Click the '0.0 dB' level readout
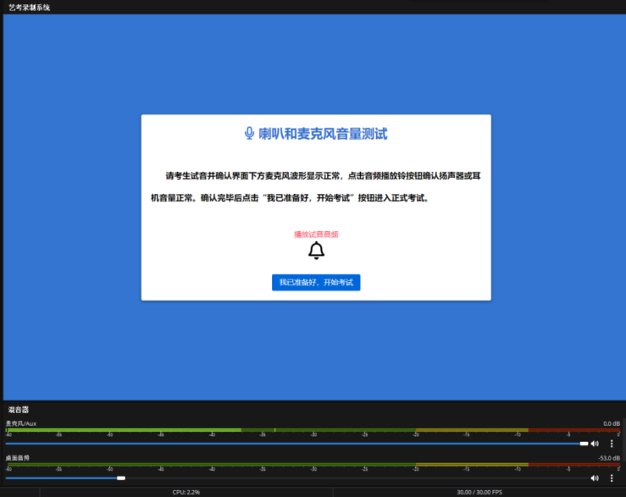The image size is (626, 497). (x=612, y=423)
